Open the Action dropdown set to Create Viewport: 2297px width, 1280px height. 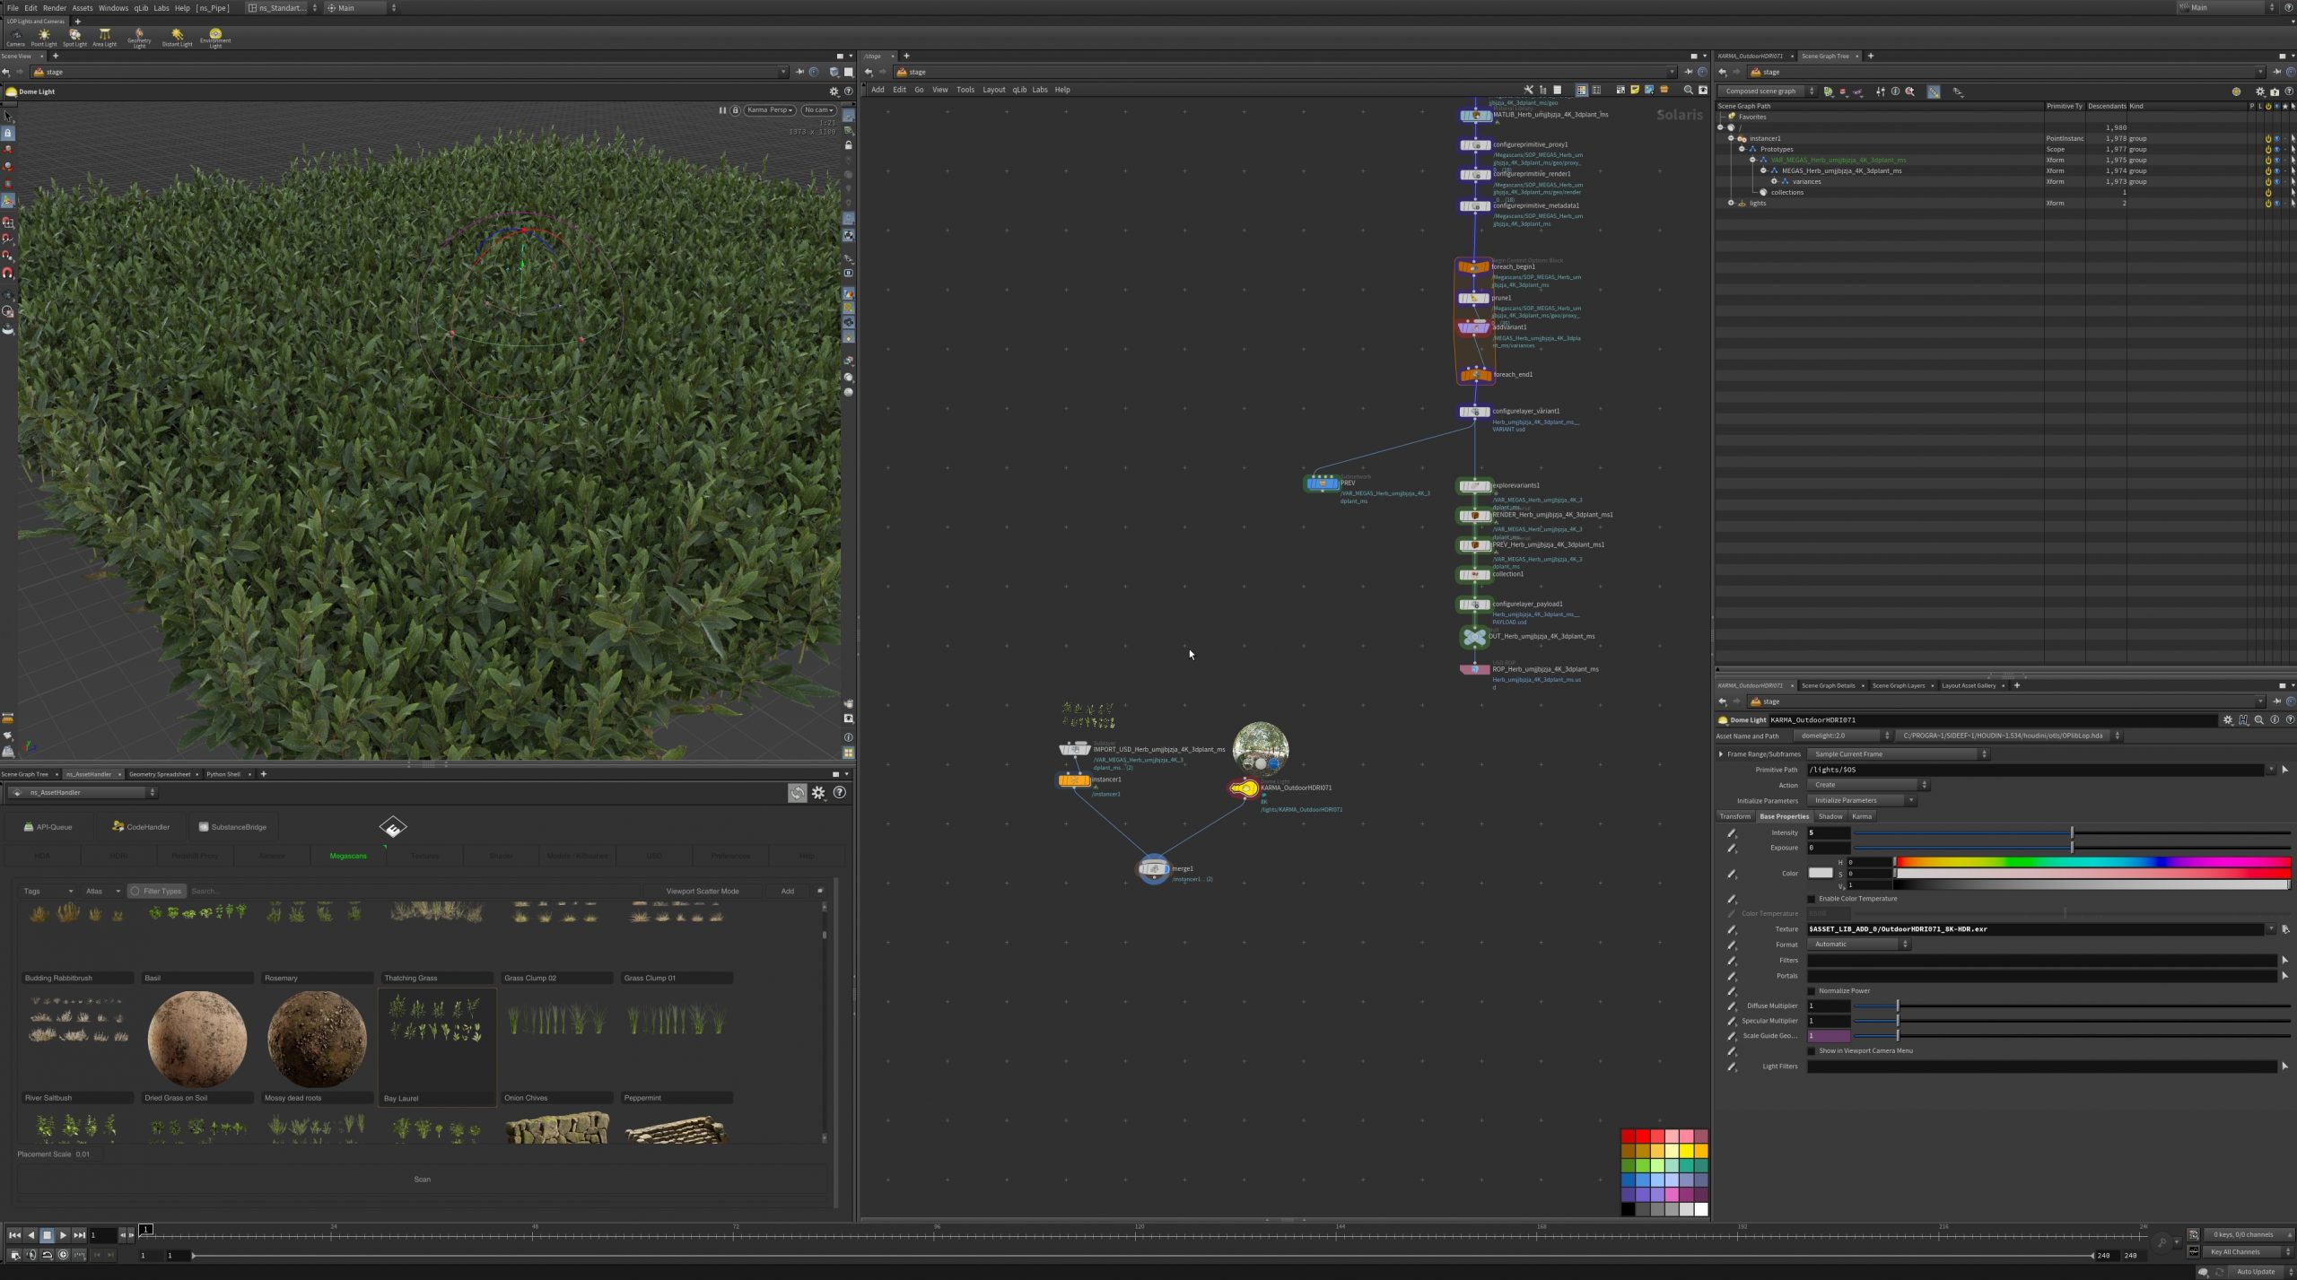coord(1867,785)
